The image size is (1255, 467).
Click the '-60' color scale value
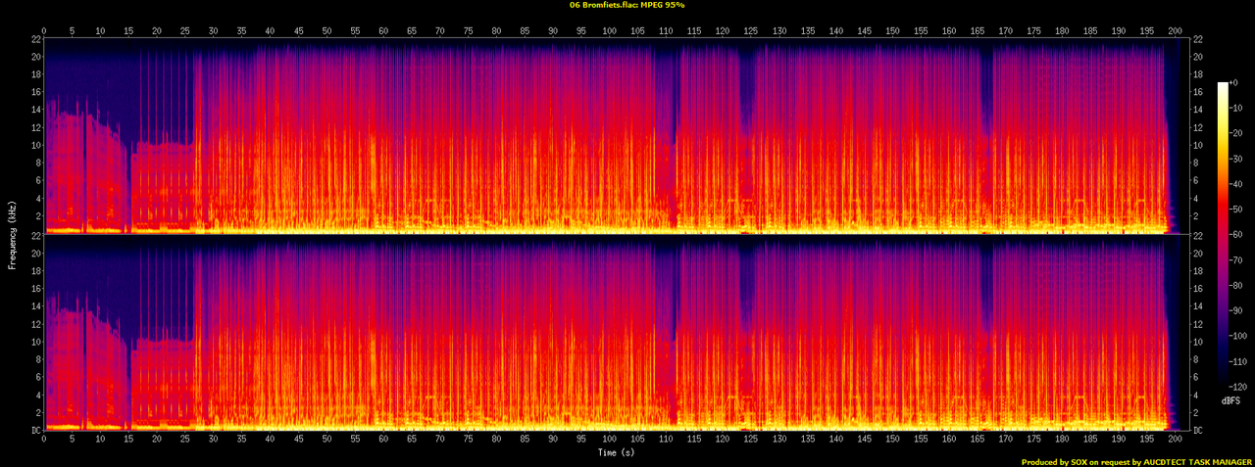coord(1237,234)
